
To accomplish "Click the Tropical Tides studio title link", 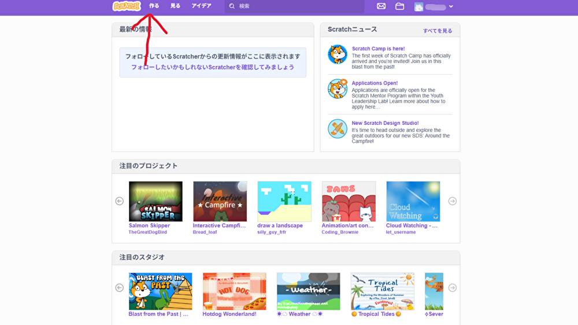I will pos(376,314).
